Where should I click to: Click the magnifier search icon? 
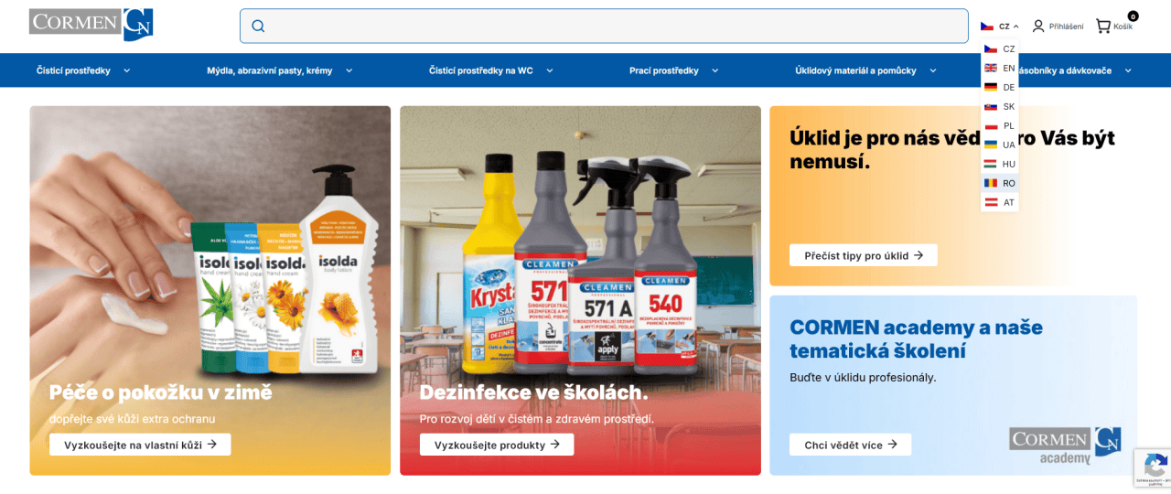click(x=258, y=27)
